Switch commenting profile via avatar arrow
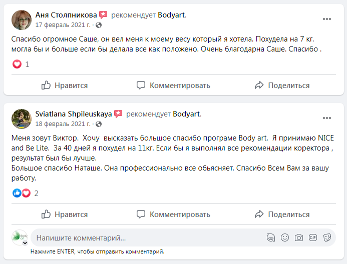The width and height of the screenshot is (347, 264). coord(25,243)
